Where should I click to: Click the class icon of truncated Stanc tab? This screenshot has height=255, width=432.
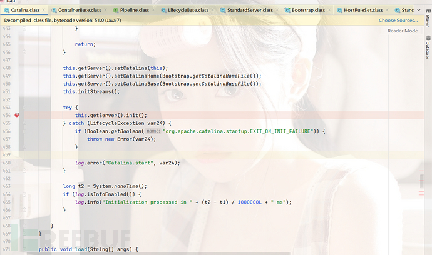398,10
